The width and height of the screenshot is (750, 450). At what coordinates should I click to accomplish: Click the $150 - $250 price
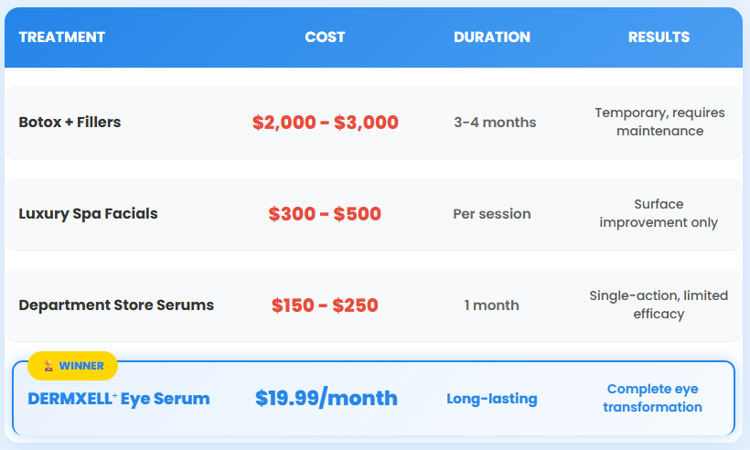(x=325, y=305)
